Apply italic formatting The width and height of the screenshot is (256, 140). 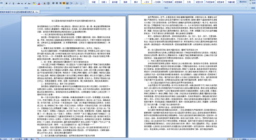(x=10, y=3)
